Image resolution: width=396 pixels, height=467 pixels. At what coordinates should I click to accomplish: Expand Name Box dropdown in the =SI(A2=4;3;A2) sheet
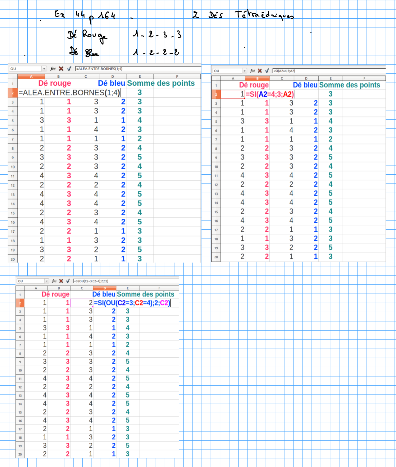click(244, 71)
